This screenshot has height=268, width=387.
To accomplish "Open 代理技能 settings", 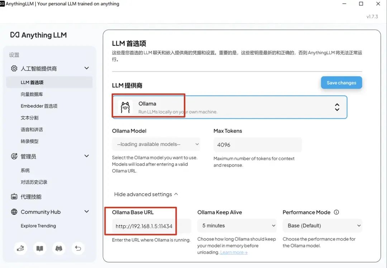I will (x=31, y=197).
